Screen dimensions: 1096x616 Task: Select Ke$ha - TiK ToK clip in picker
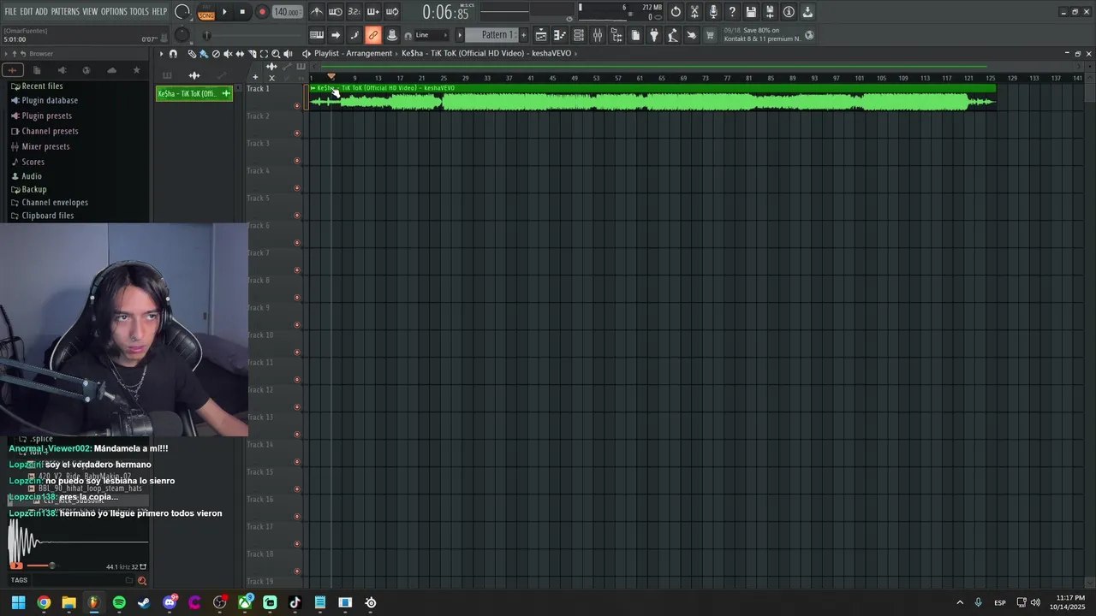(194, 94)
